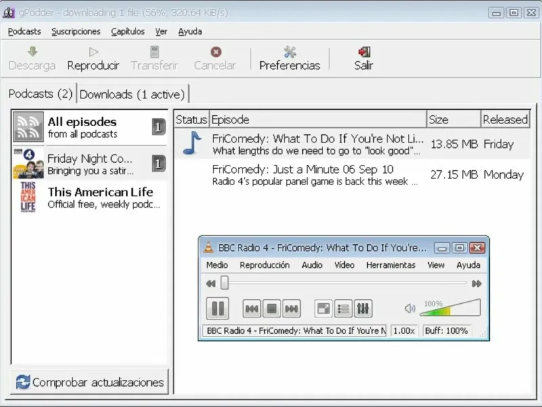This screenshot has width=542, height=407.
Task: Click the Transferir toolbar button
Action: point(154,59)
